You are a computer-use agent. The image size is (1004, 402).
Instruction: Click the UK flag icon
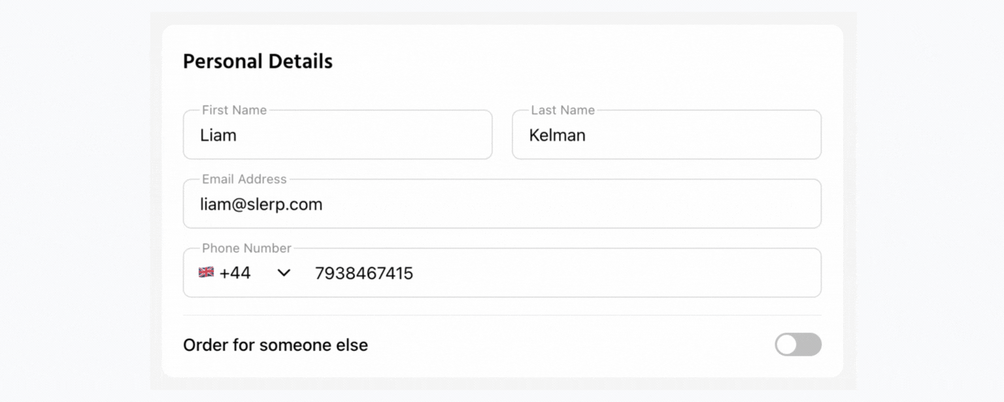click(x=207, y=272)
